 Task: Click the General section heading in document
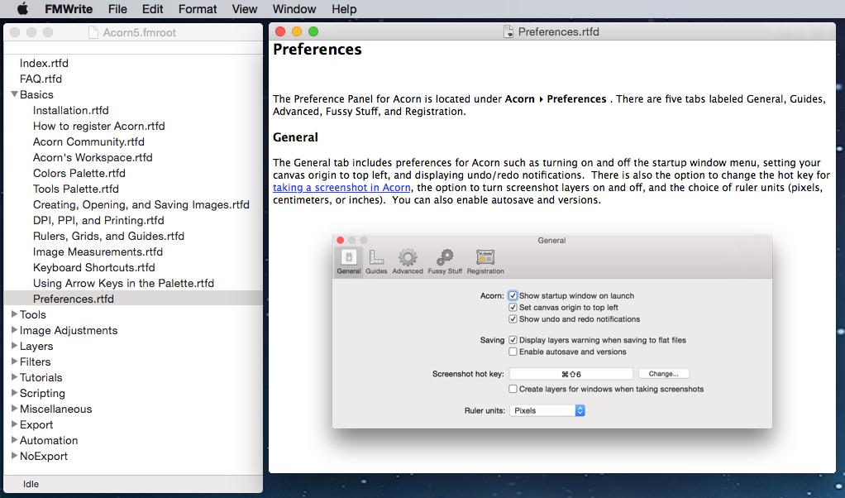[x=295, y=137]
